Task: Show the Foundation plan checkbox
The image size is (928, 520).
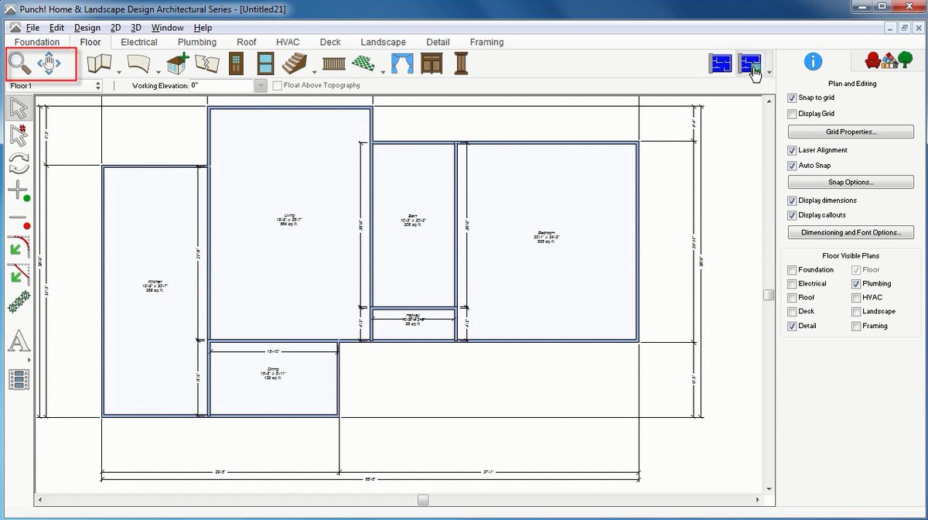Action: click(x=791, y=270)
